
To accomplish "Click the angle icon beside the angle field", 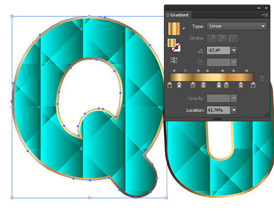I will point(200,51).
